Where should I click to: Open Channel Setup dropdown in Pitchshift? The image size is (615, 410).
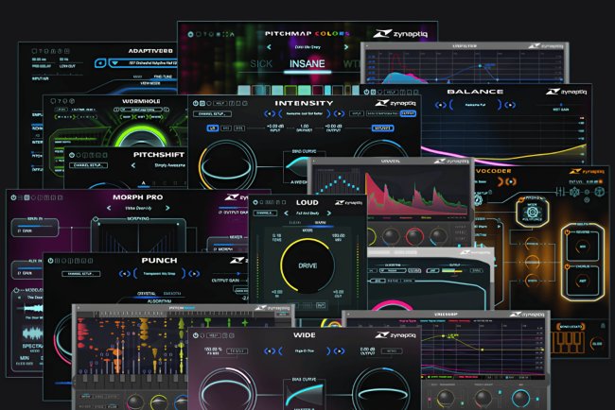[x=88, y=165]
